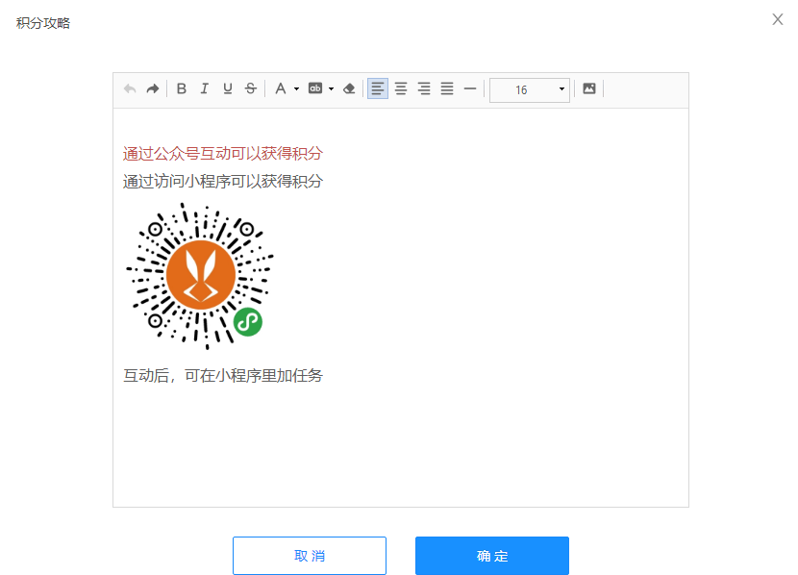Select the mini program QR code image
Viewport: 798px width, 575px height.
tap(200, 276)
